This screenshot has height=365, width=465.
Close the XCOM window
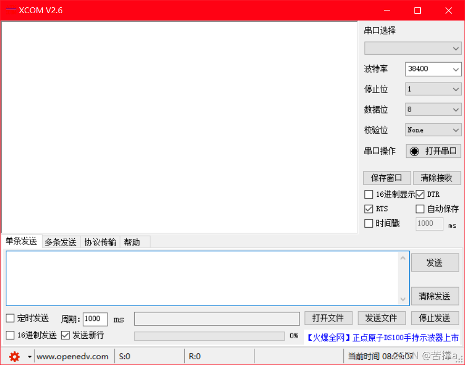pyautogui.click(x=448, y=11)
